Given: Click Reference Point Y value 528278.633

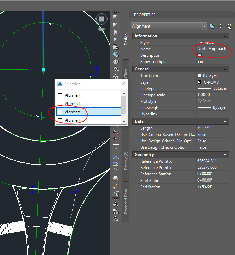Looking at the screenshot, I should [207, 167].
